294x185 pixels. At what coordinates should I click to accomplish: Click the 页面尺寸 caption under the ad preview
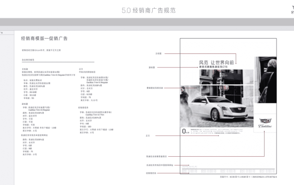[x=248, y=177]
